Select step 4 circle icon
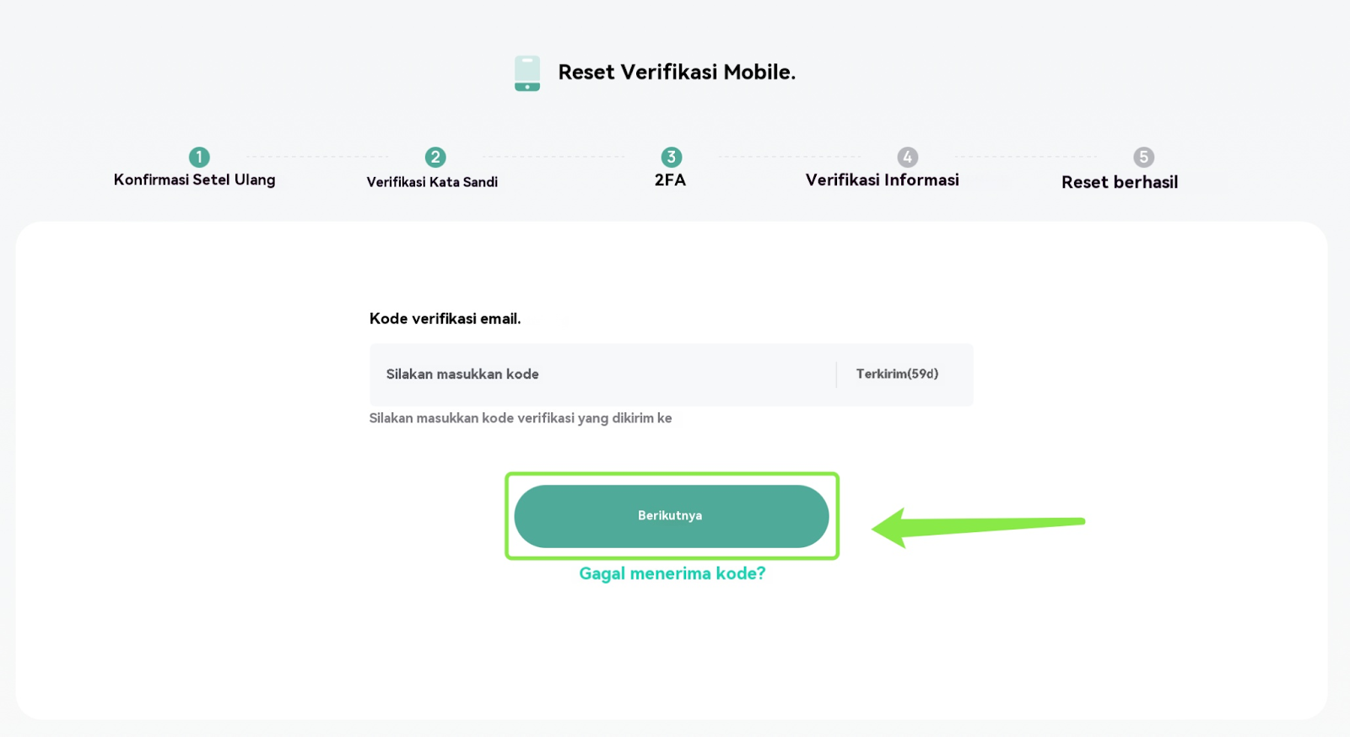Viewport: 1350px width, 737px height. coord(908,157)
